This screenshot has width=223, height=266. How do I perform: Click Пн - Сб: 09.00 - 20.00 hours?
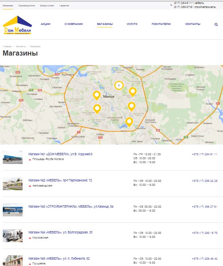point(147,207)
